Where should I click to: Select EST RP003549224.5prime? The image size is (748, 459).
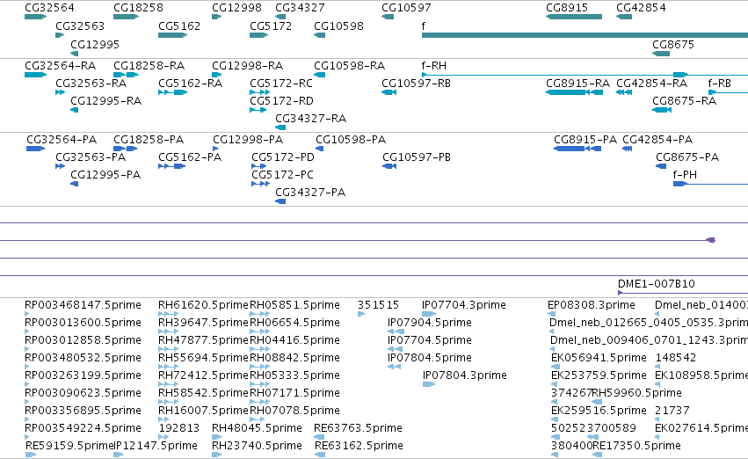point(83,428)
